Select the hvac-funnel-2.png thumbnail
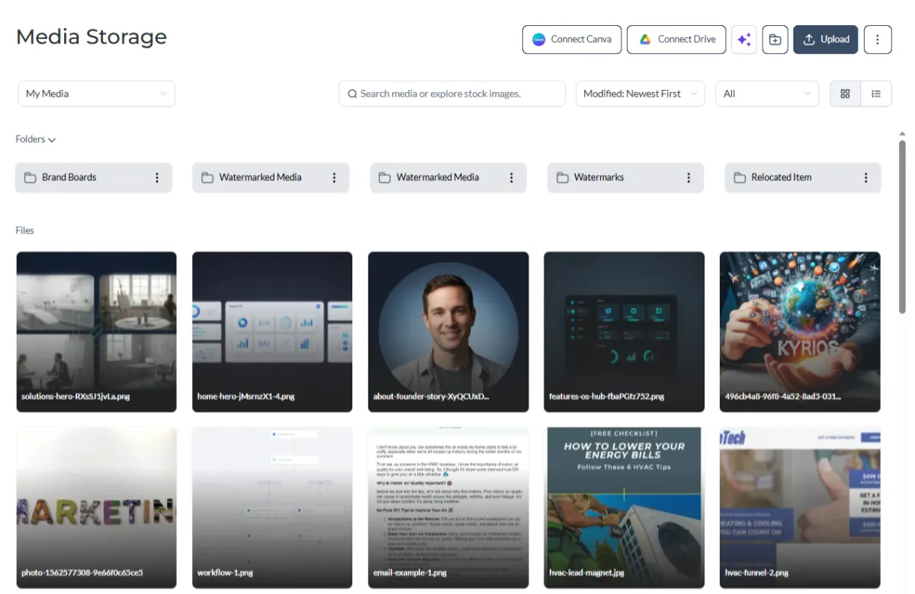 coord(800,507)
